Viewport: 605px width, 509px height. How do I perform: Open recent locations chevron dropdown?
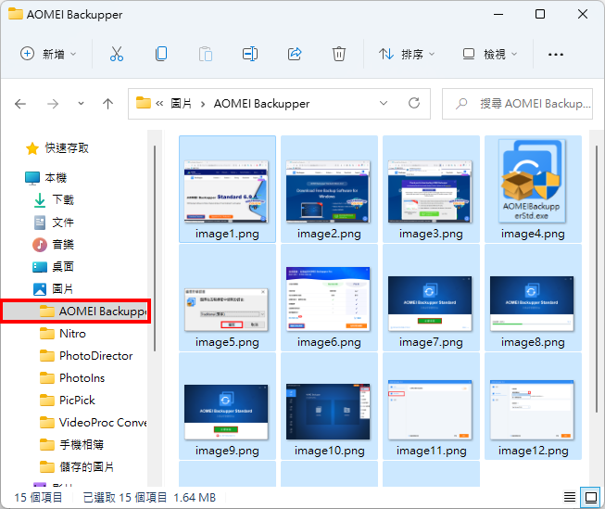81,104
